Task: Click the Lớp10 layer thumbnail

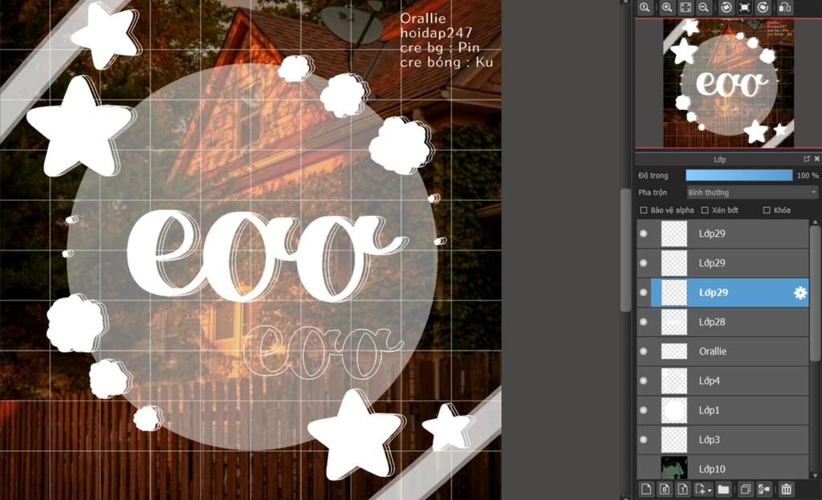Action: [x=674, y=468]
